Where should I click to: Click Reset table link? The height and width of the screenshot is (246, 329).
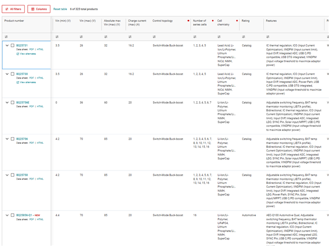(x=60, y=9)
